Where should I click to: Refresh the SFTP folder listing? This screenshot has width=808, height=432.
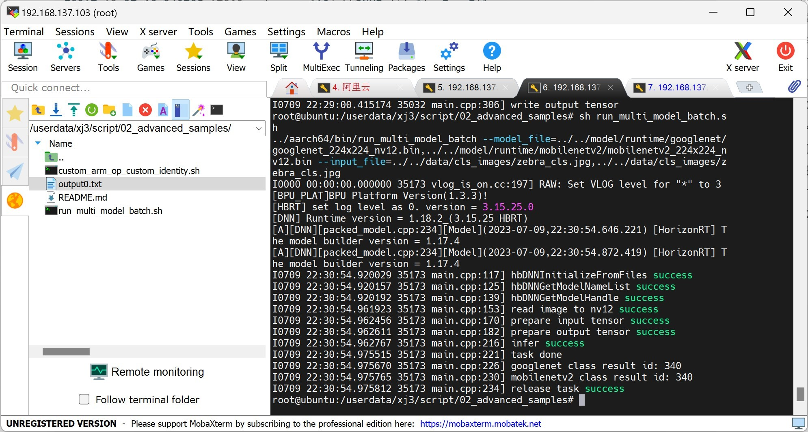92,110
